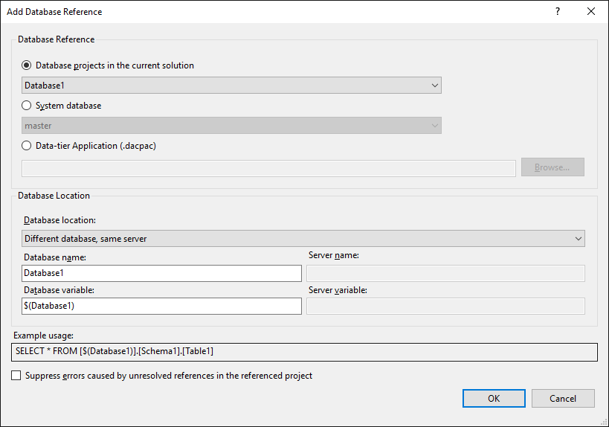This screenshot has height=427, width=609.
Task: Click the Help question mark button
Action: coord(558,12)
